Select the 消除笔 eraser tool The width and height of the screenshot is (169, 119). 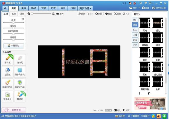click(x=20, y=60)
